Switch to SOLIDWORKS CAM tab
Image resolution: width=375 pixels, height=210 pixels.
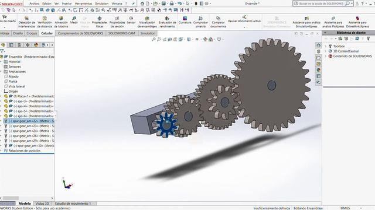[121, 33]
